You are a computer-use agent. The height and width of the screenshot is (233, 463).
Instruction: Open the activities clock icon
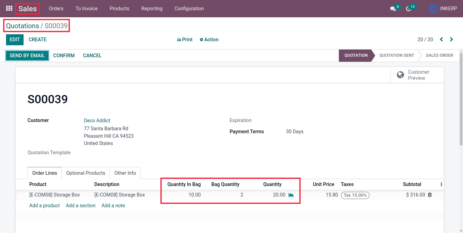point(409,9)
